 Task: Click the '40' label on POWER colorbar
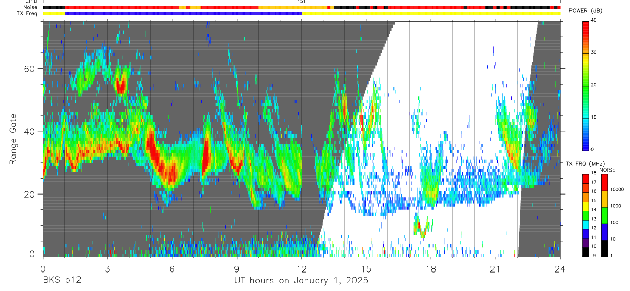[x=594, y=21]
